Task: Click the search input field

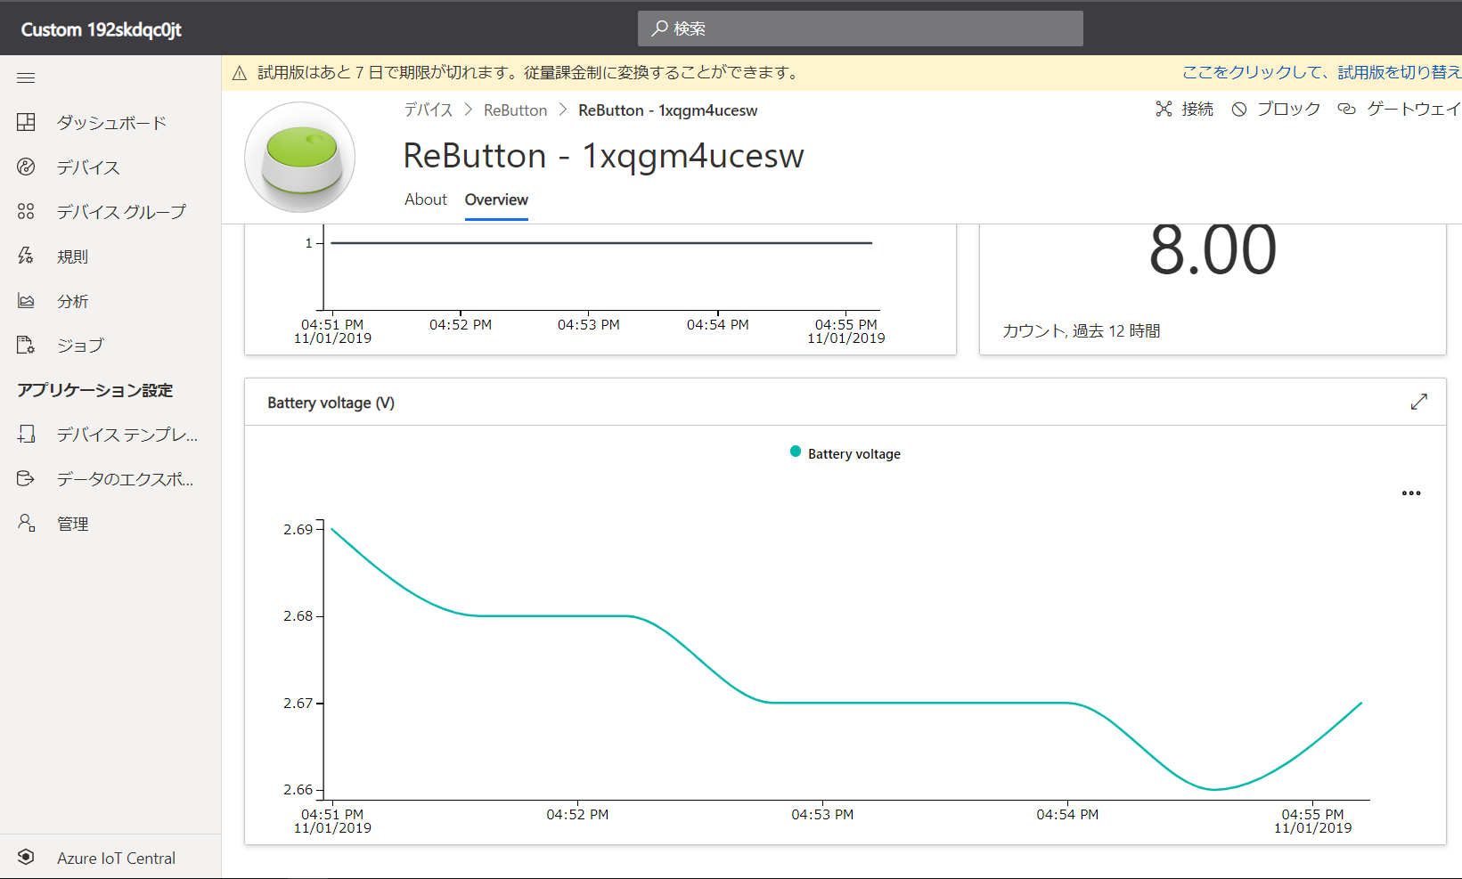Action: (860, 28)
